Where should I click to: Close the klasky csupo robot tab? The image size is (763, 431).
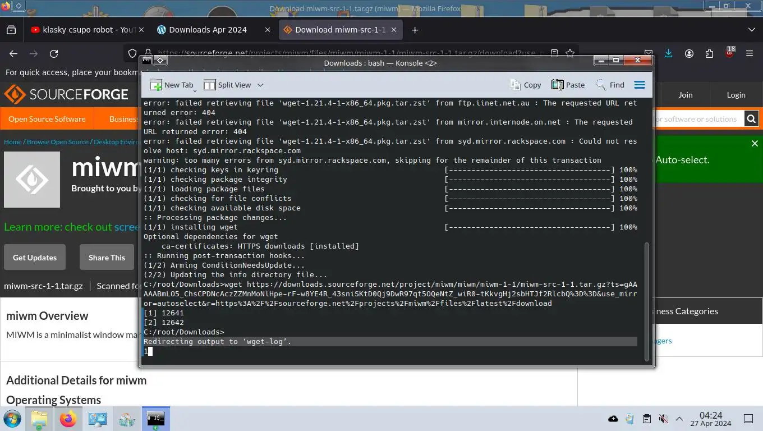point(141,30)
